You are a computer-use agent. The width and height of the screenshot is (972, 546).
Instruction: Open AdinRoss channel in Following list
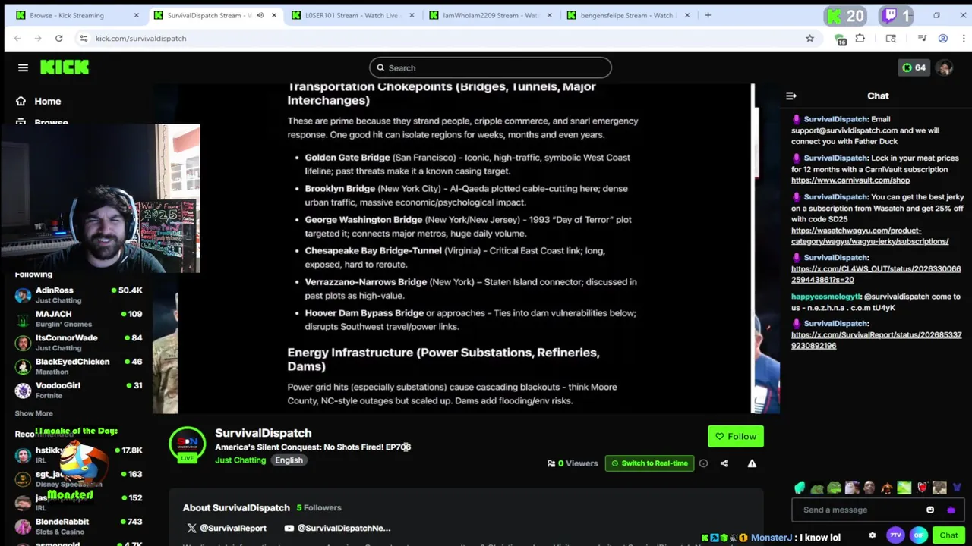78,295
